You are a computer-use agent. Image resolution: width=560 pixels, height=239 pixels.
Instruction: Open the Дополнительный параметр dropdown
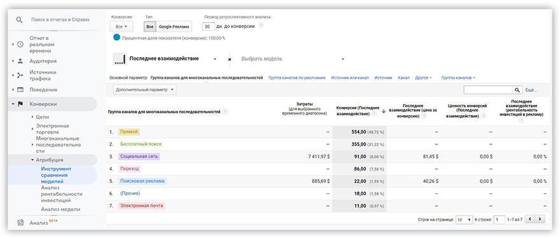click(x=144, y=90)
